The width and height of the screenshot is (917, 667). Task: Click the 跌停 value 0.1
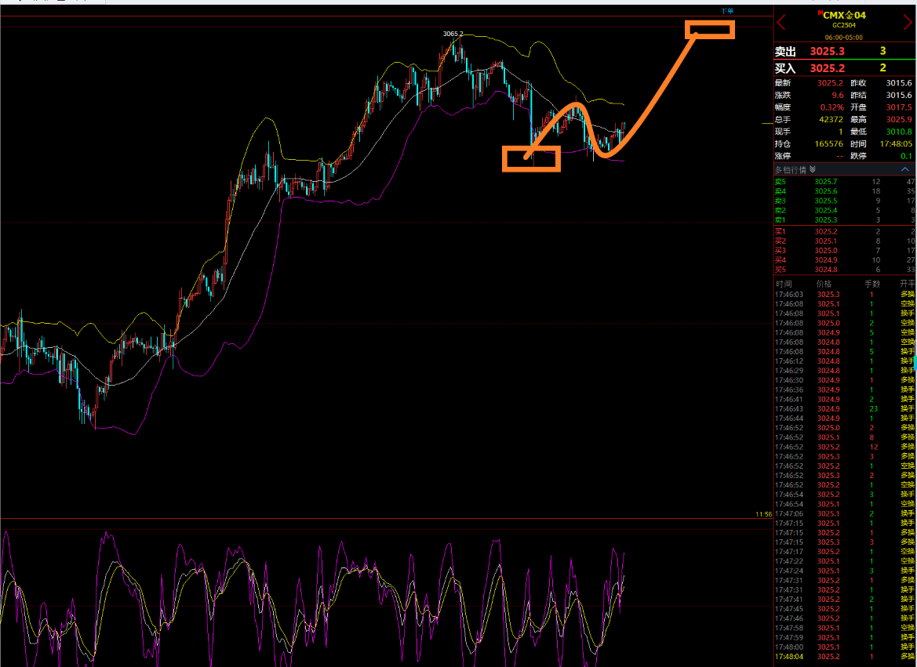click(x=907, y=156)
